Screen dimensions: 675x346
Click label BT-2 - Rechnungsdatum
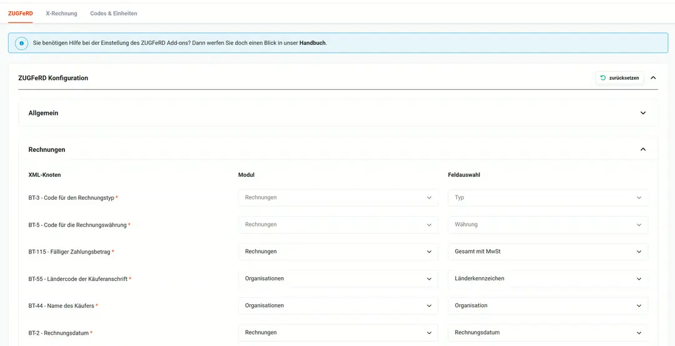(x=60, y=333)
